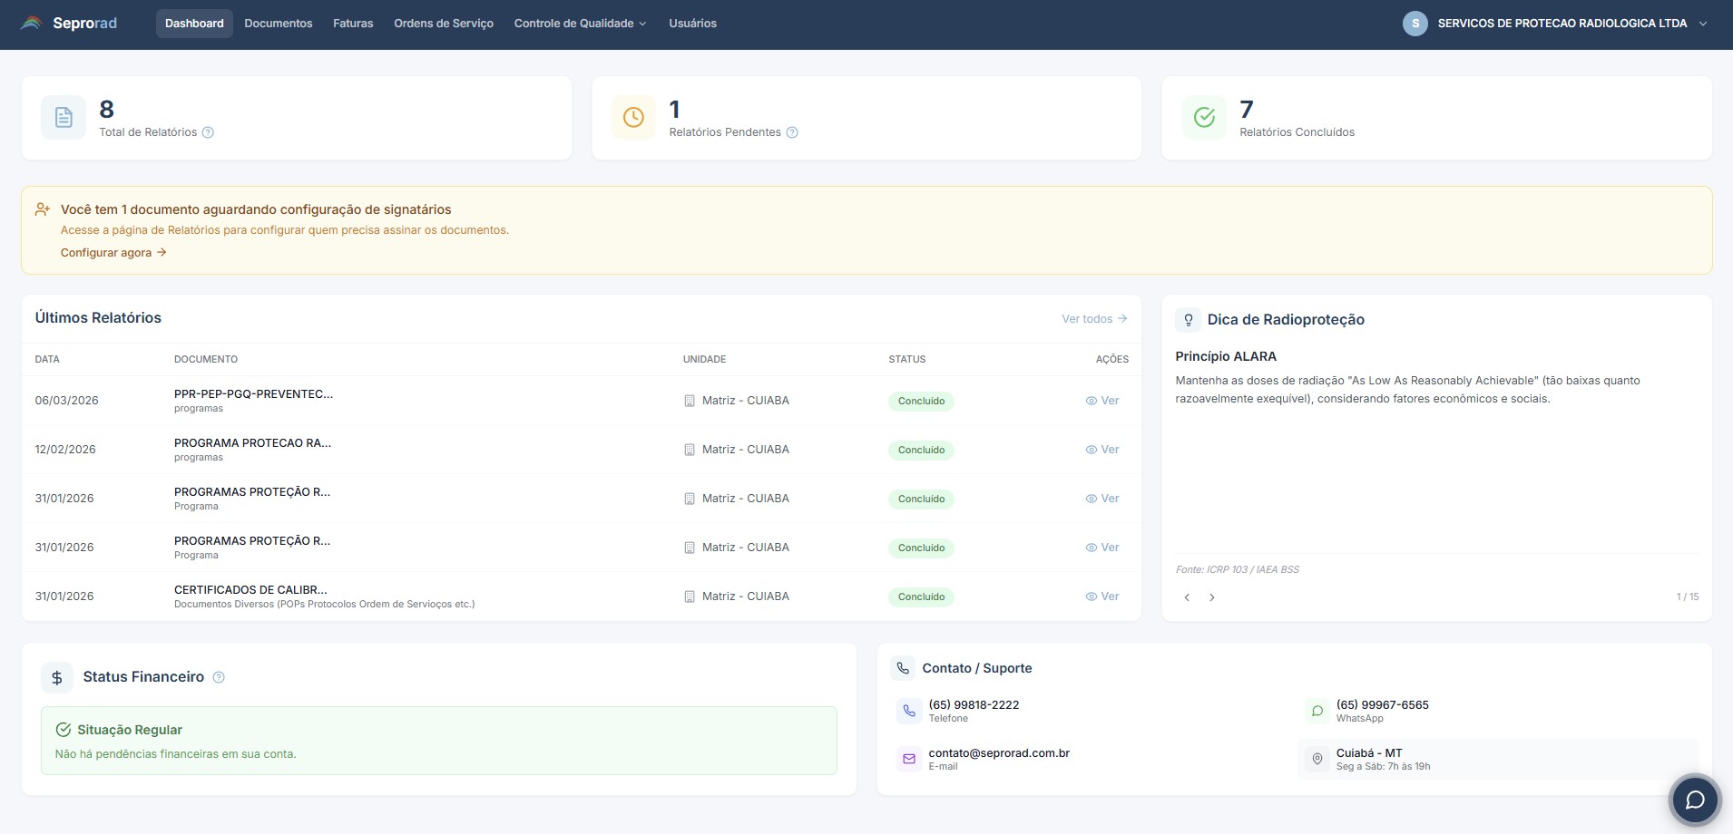1733x834 pixels.
Task: Click the Seprorad logo icon
Action: click(30, 23)
